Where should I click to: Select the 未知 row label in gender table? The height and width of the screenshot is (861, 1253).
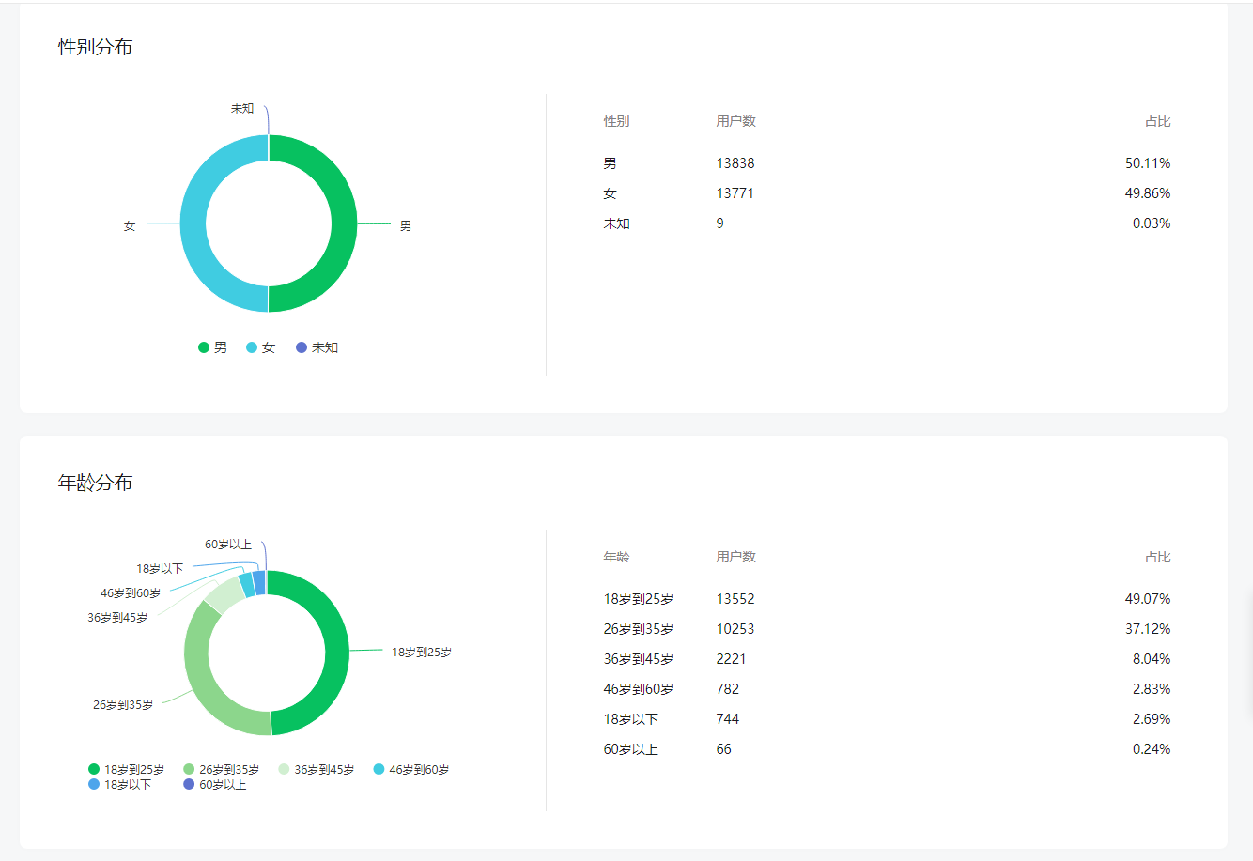(616, 223)
